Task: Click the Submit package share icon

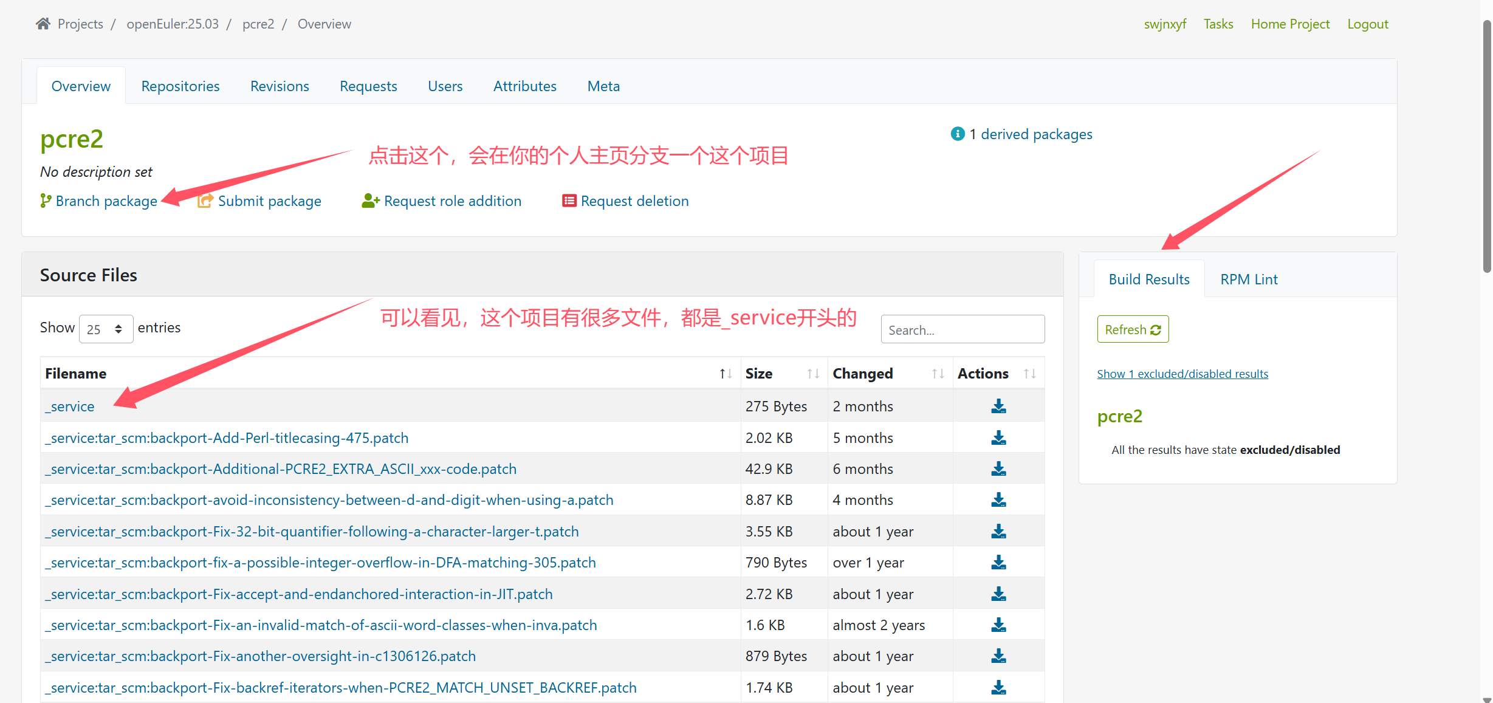Action: 205,201
